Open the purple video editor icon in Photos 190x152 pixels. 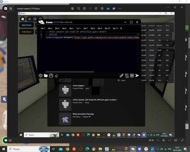click(114, 9)
